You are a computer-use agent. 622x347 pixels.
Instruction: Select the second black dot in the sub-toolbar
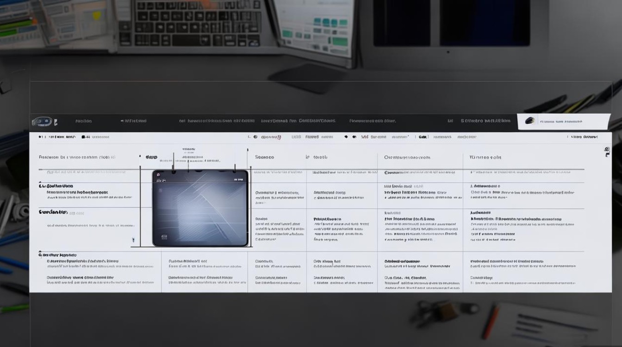(354, 137)
